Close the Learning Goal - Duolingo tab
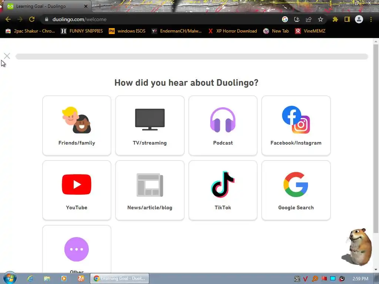 tap(86, 6)
